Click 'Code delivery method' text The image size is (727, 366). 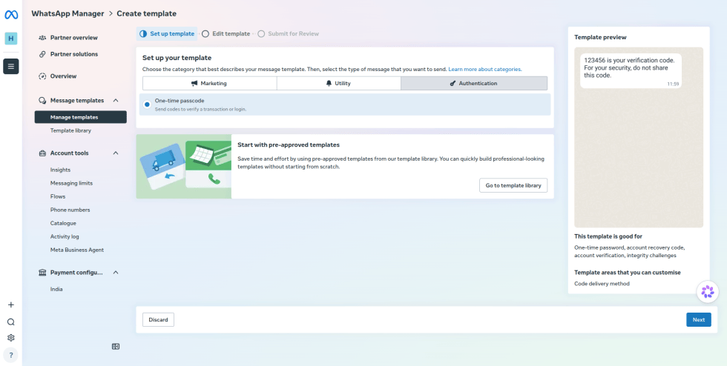point(602,284)
